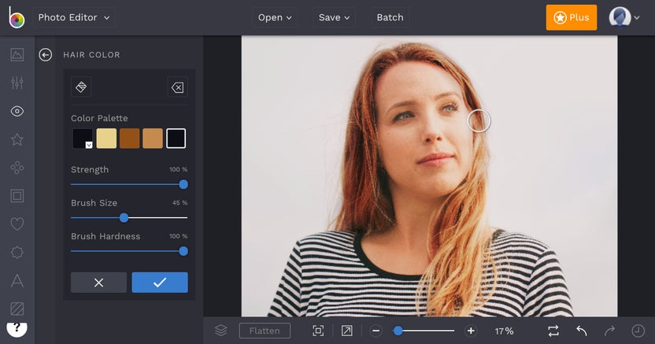Screen dimensions: 655x344
Task: Pick the outlined black color swatch
Action: [x=176, y=139]
